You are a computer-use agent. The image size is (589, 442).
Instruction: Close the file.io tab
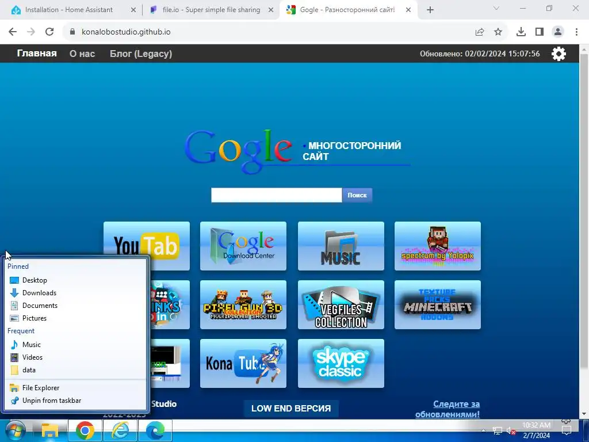(x=271, y=10)
